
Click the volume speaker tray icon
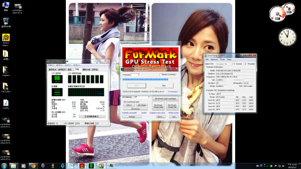pos(283,166)
